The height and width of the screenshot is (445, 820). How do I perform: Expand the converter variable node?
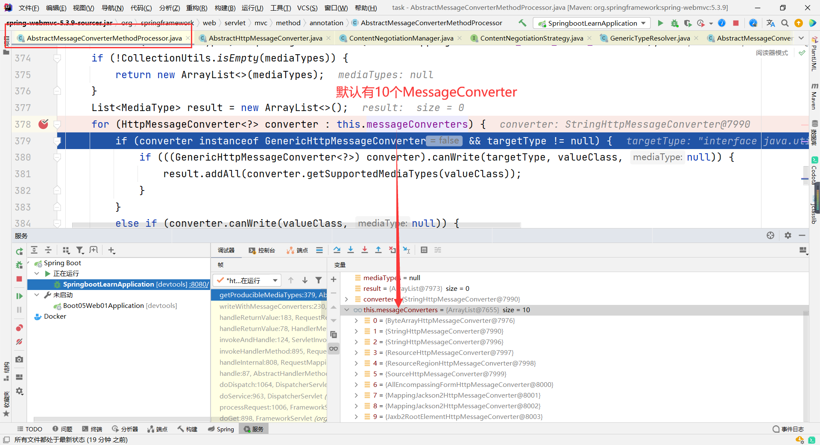point(347,299)
